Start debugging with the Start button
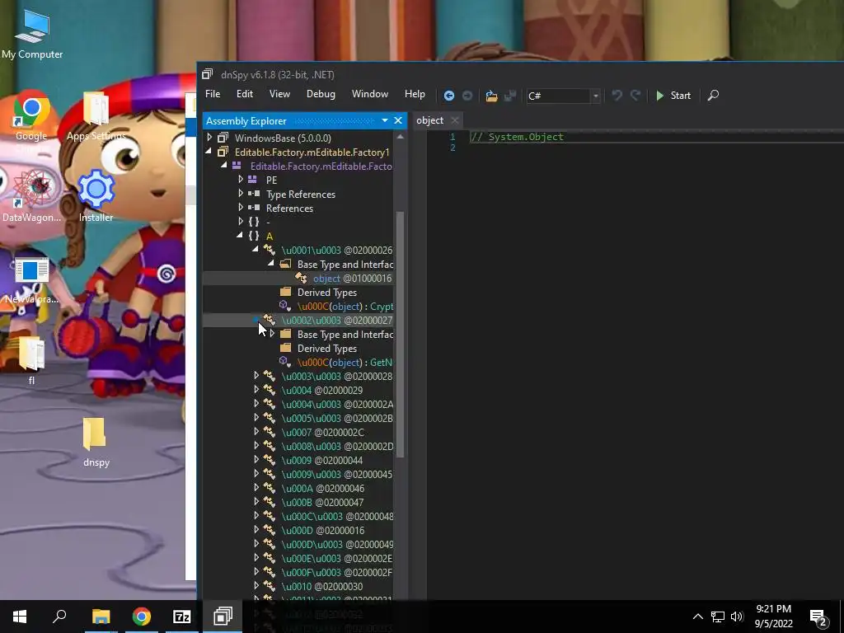 (673, 96)
